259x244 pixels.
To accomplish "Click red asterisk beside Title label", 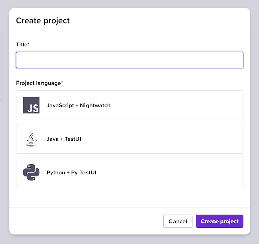I will click(28, 44).
